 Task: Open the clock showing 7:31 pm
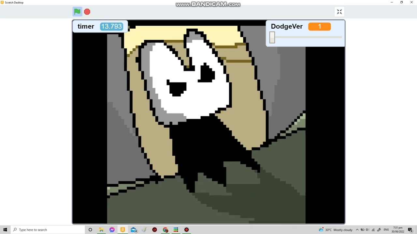398,230
